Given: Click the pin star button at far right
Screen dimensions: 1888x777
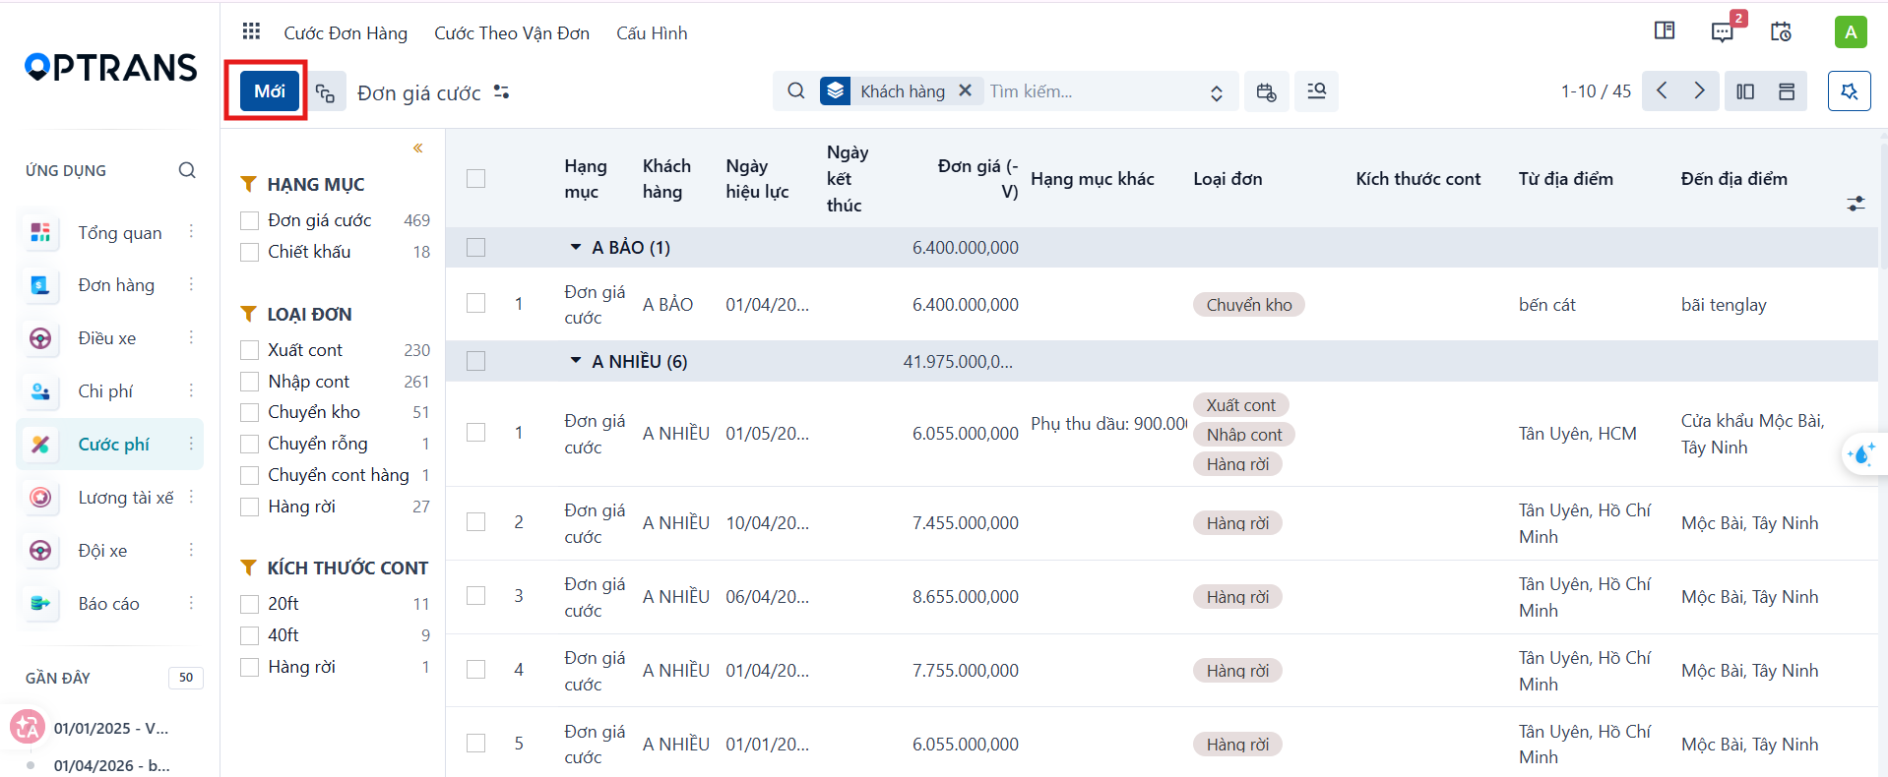Looking at the screenshot, I should click(x=1850, y=91).
